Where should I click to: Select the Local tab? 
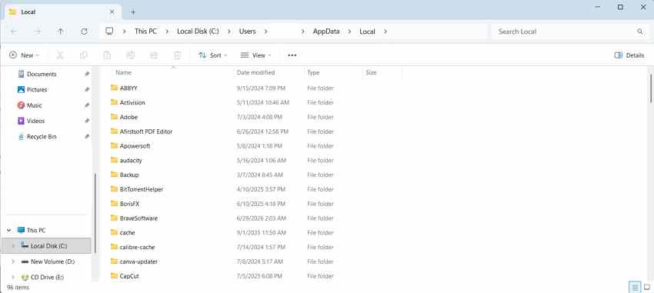point(62,12)
